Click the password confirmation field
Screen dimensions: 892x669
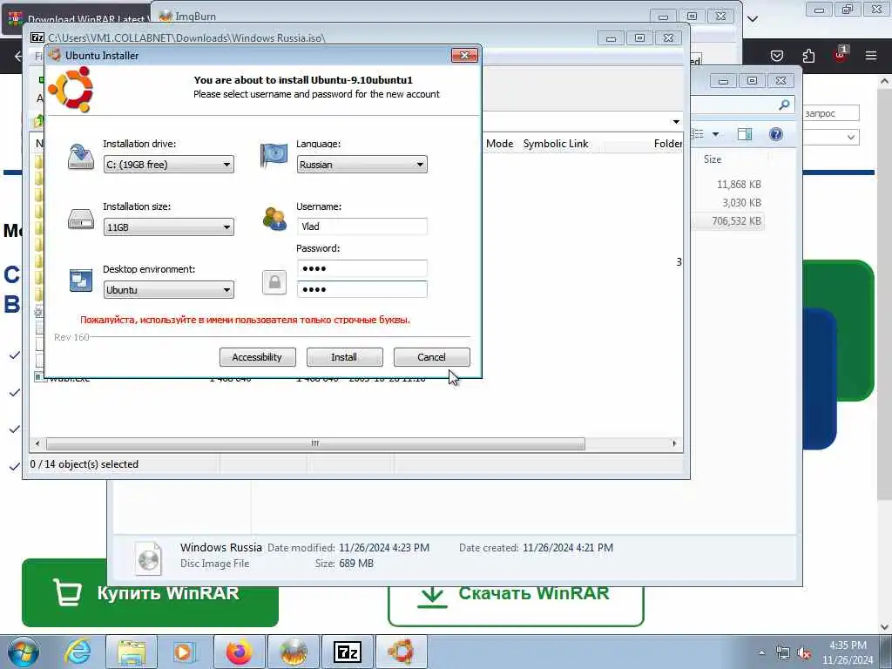click(x=362, y=289)
